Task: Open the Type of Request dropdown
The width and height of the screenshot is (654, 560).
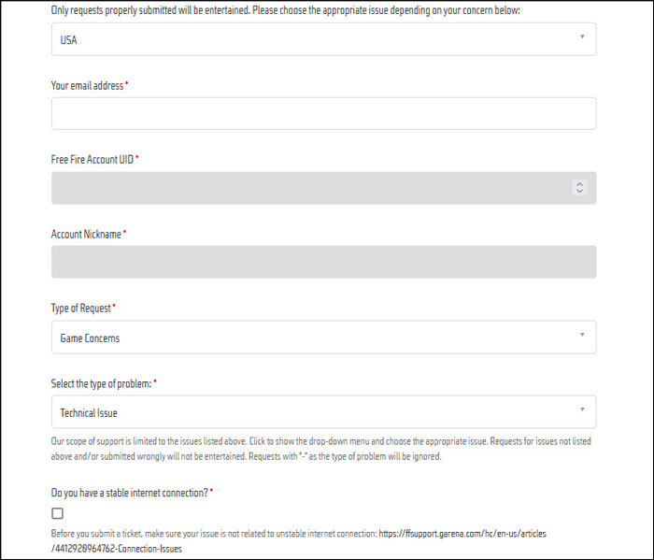Action: pyautogui.click(x=323, y=337)
